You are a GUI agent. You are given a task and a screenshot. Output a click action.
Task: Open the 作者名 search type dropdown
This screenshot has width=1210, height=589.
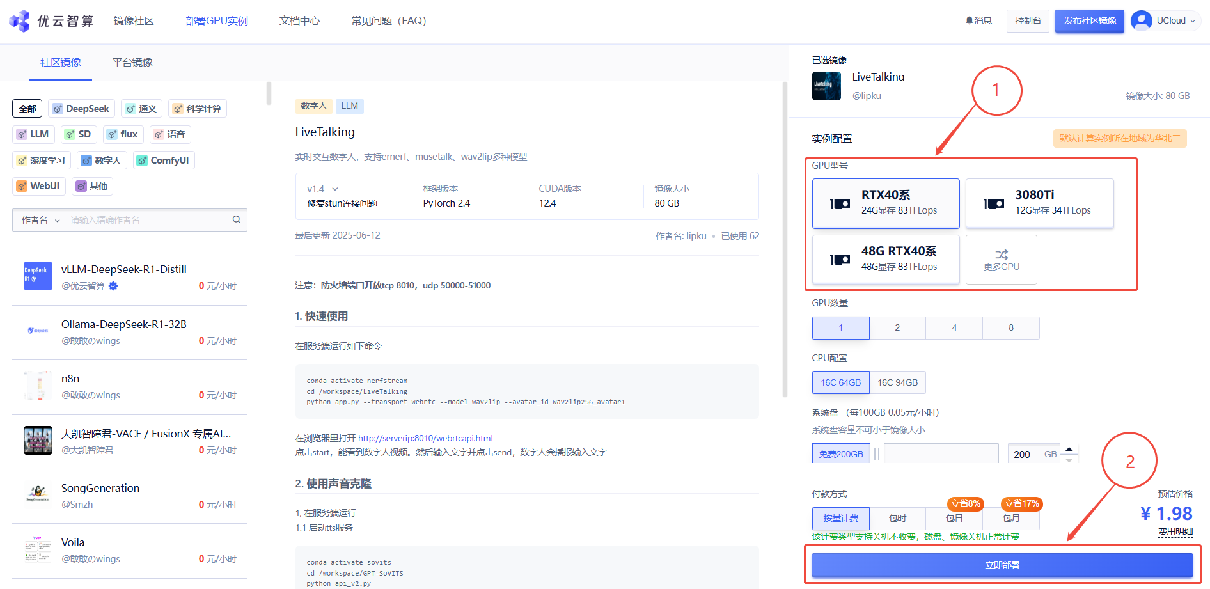(x=40, y=220)
